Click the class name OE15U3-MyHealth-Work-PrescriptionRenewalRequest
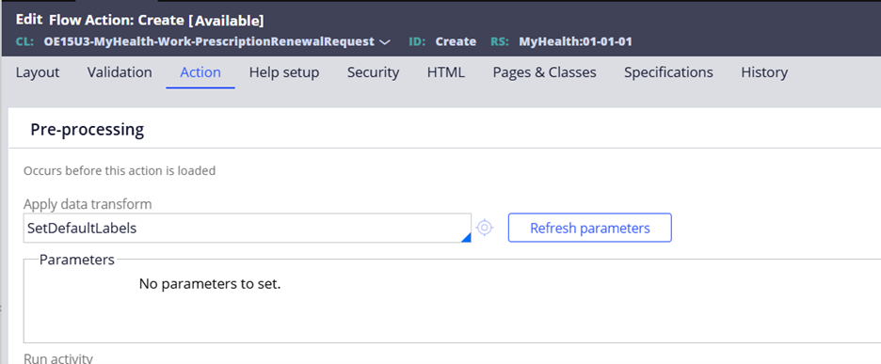The image size is (881, 364). click(209, 41)
